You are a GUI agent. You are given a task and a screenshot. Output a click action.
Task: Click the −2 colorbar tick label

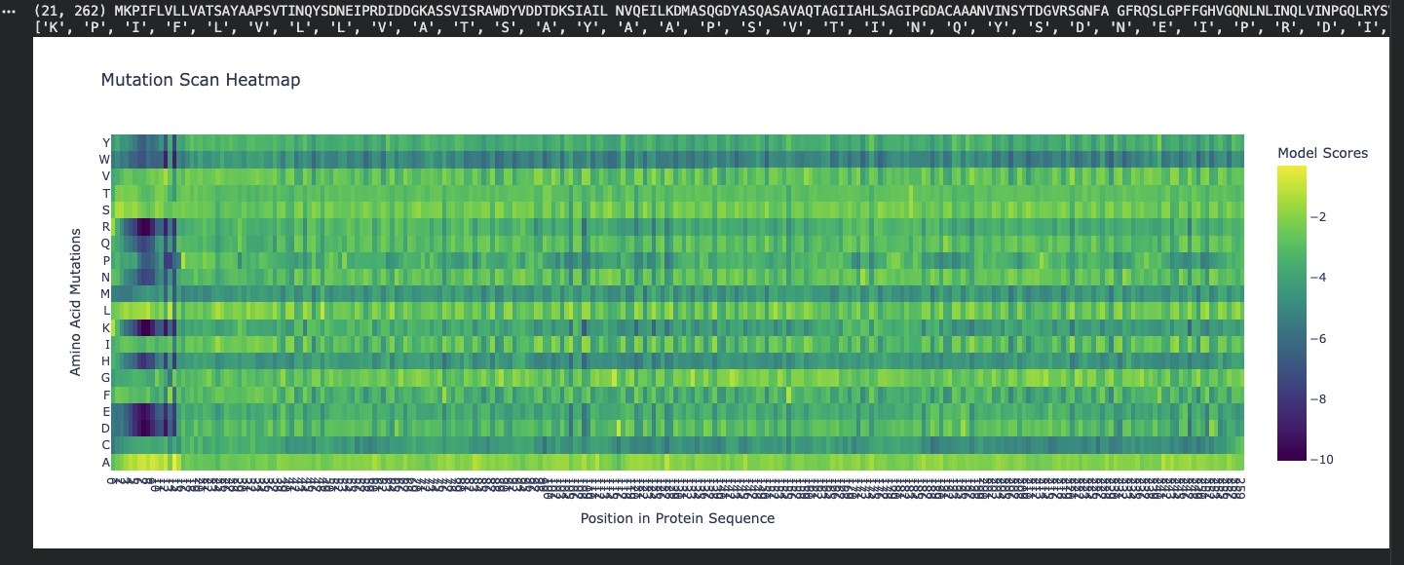pyautogui.click(x=1319, y=216)
